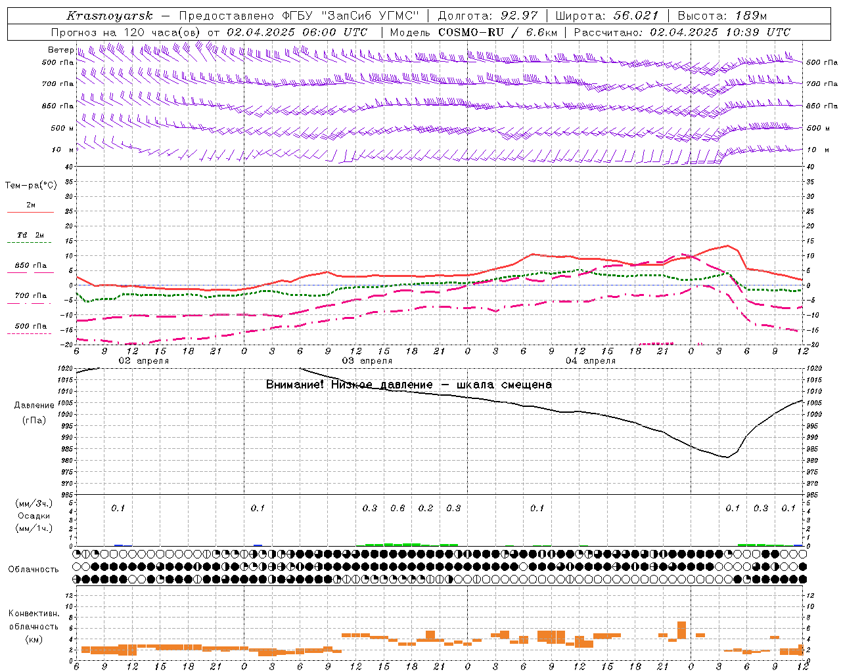Click the "Конвективн." convective cloud label
This screenshot has height=672, width=841.
34,614
